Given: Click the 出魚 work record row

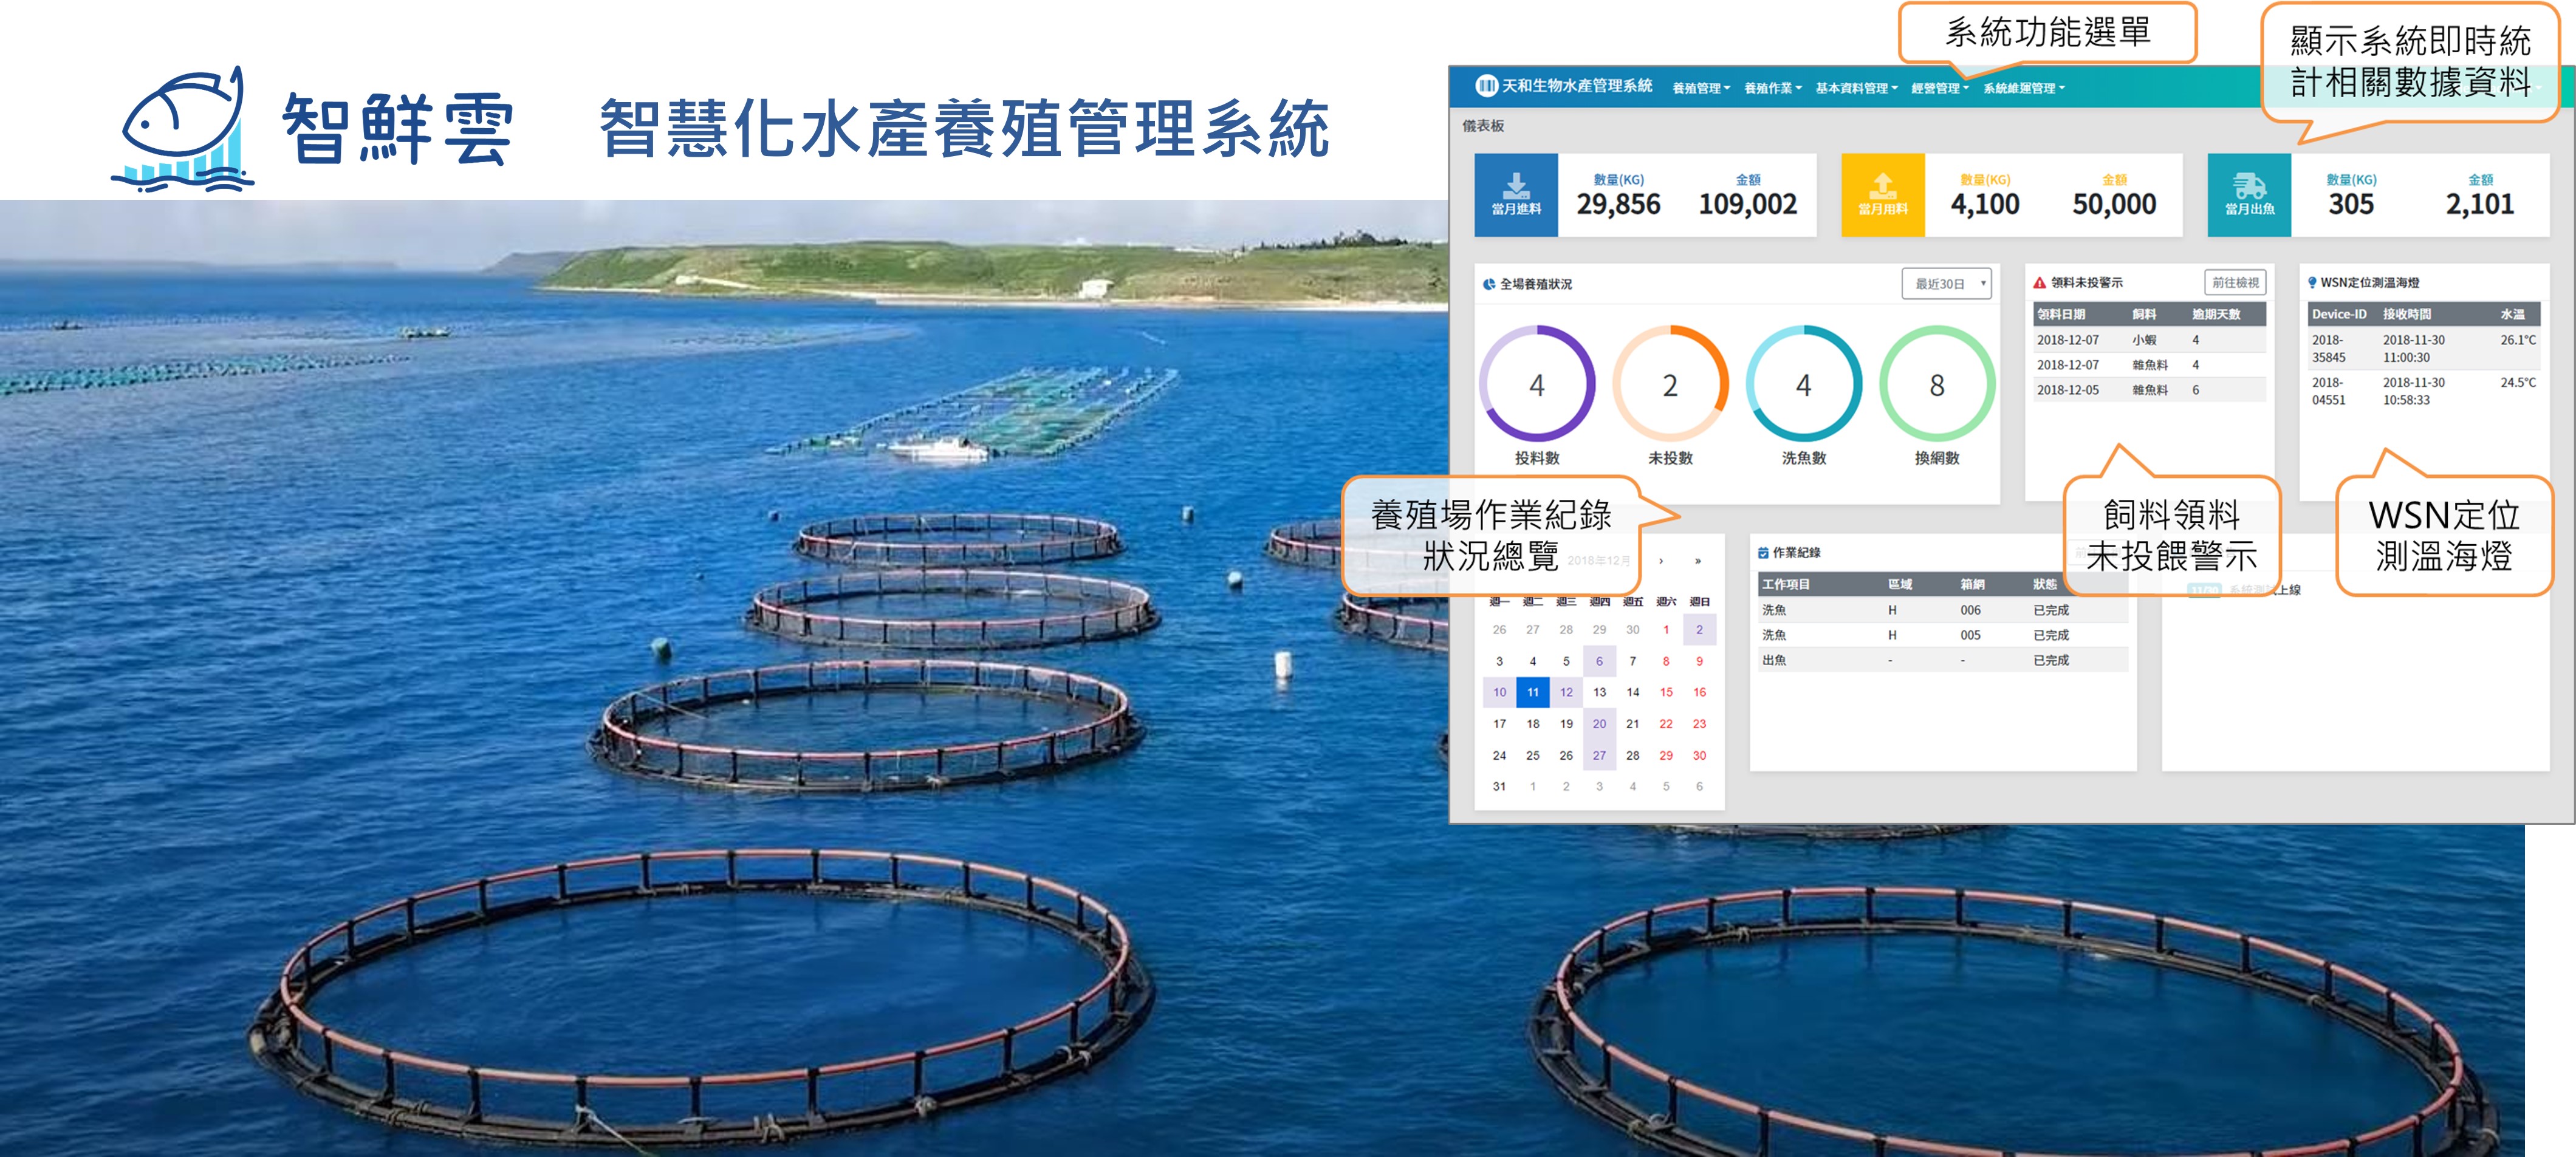Looking at the screenshot, I should coord(1943,660).
